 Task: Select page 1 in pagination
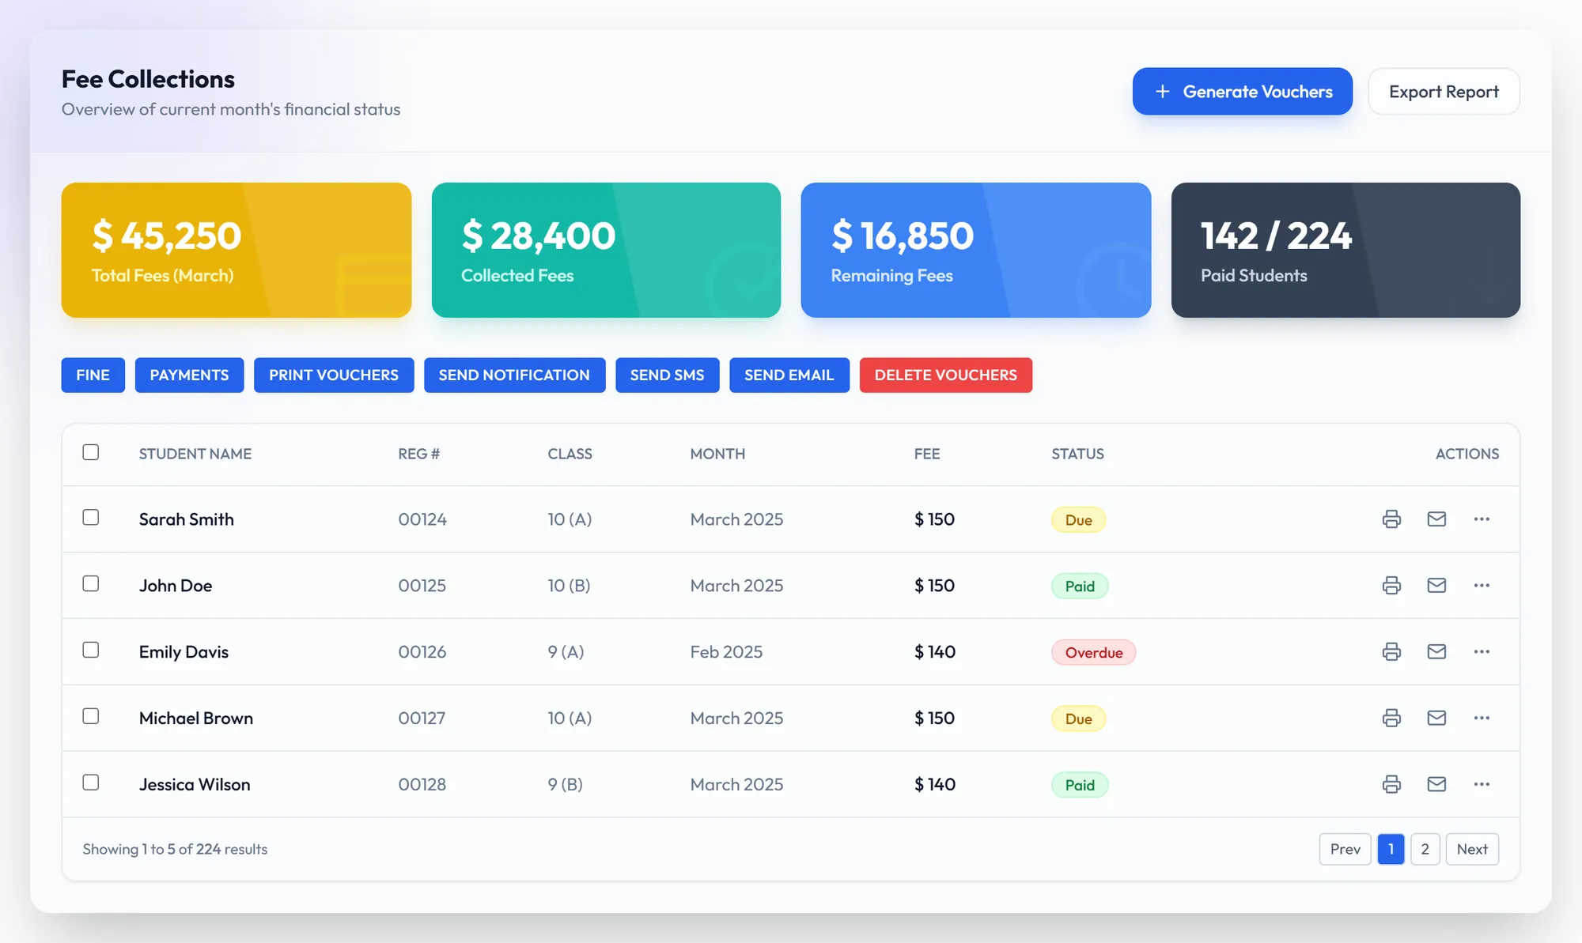click(1391, 850)
